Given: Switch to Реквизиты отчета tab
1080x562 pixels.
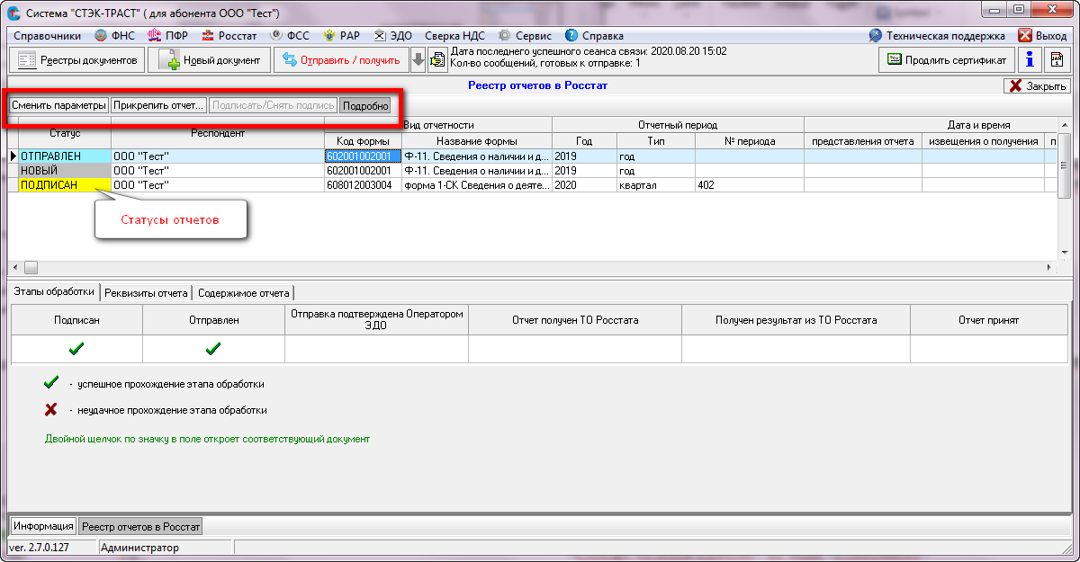Looking at the screenshot, I should click(x=146, y=293).
